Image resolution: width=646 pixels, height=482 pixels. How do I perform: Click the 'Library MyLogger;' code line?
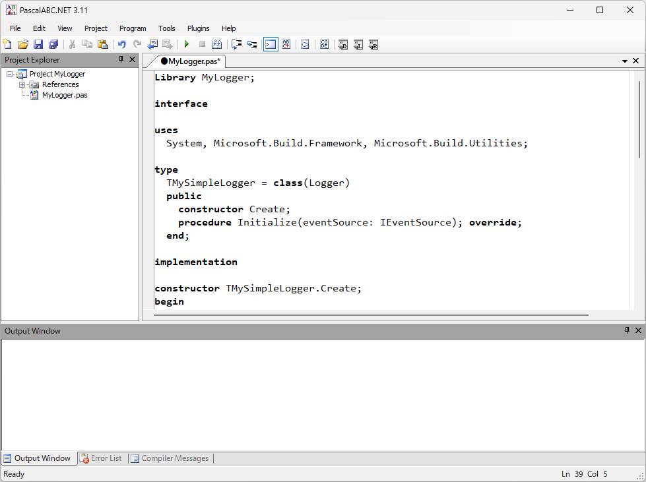click(x=205, y=77)
